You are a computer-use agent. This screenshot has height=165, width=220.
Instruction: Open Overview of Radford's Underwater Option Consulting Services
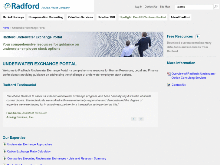coord(193,76)
